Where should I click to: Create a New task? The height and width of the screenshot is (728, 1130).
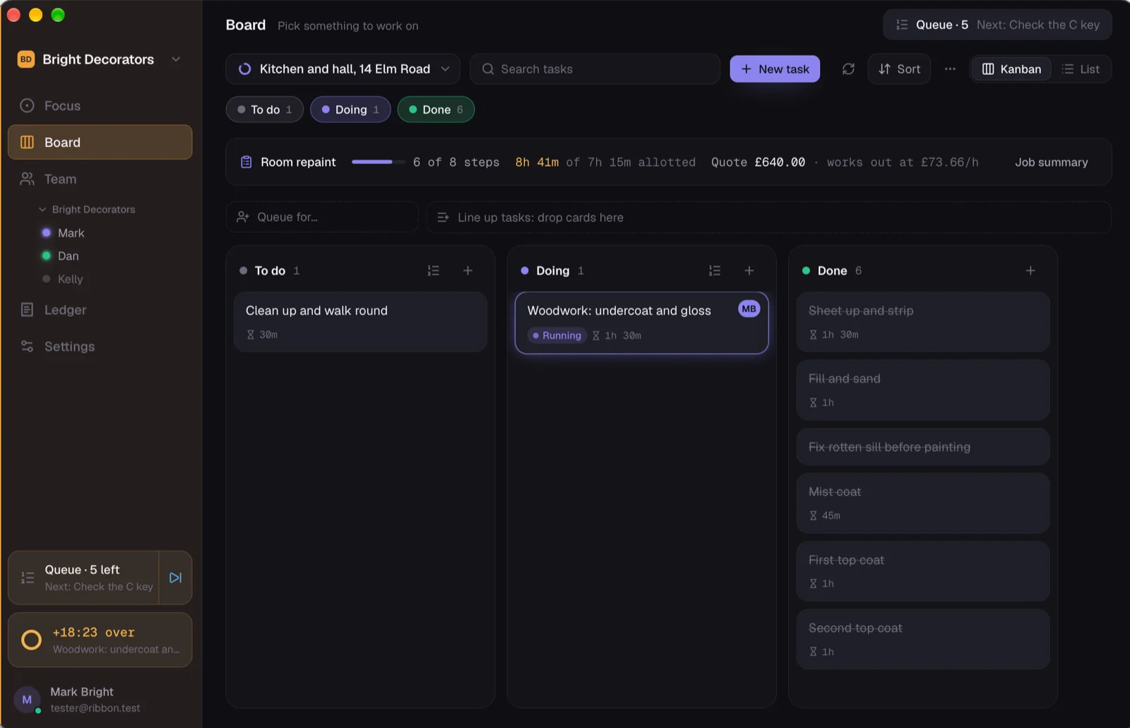[x=775, y=69]
